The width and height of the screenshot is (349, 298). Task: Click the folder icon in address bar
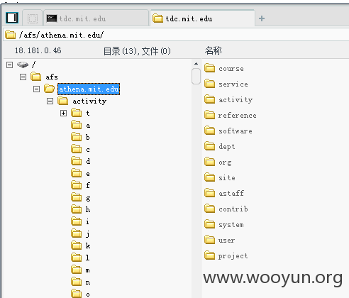[10, 35]
